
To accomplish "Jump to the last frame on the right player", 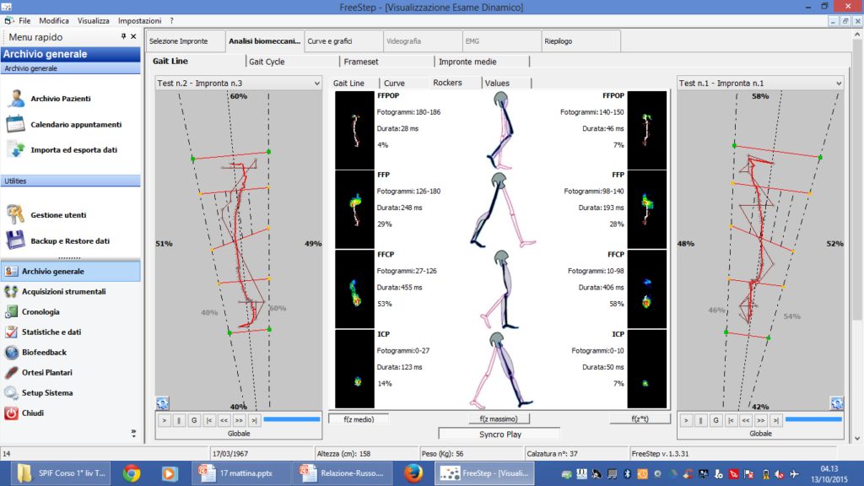I will pos(776,420).
